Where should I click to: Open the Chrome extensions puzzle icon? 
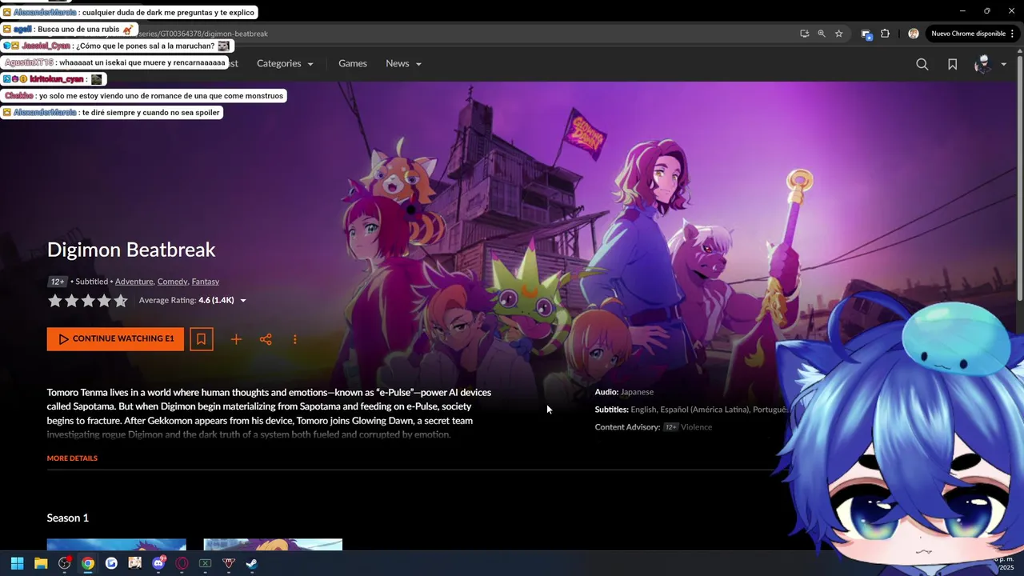[x=885, y=34]
